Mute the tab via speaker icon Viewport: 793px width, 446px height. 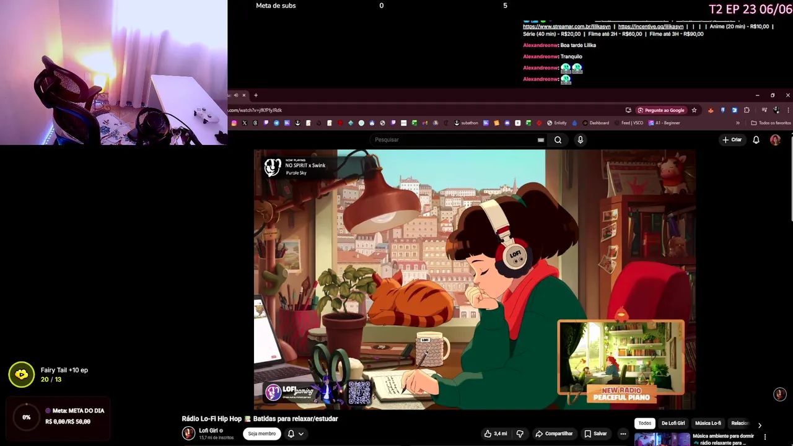(236, 95)
